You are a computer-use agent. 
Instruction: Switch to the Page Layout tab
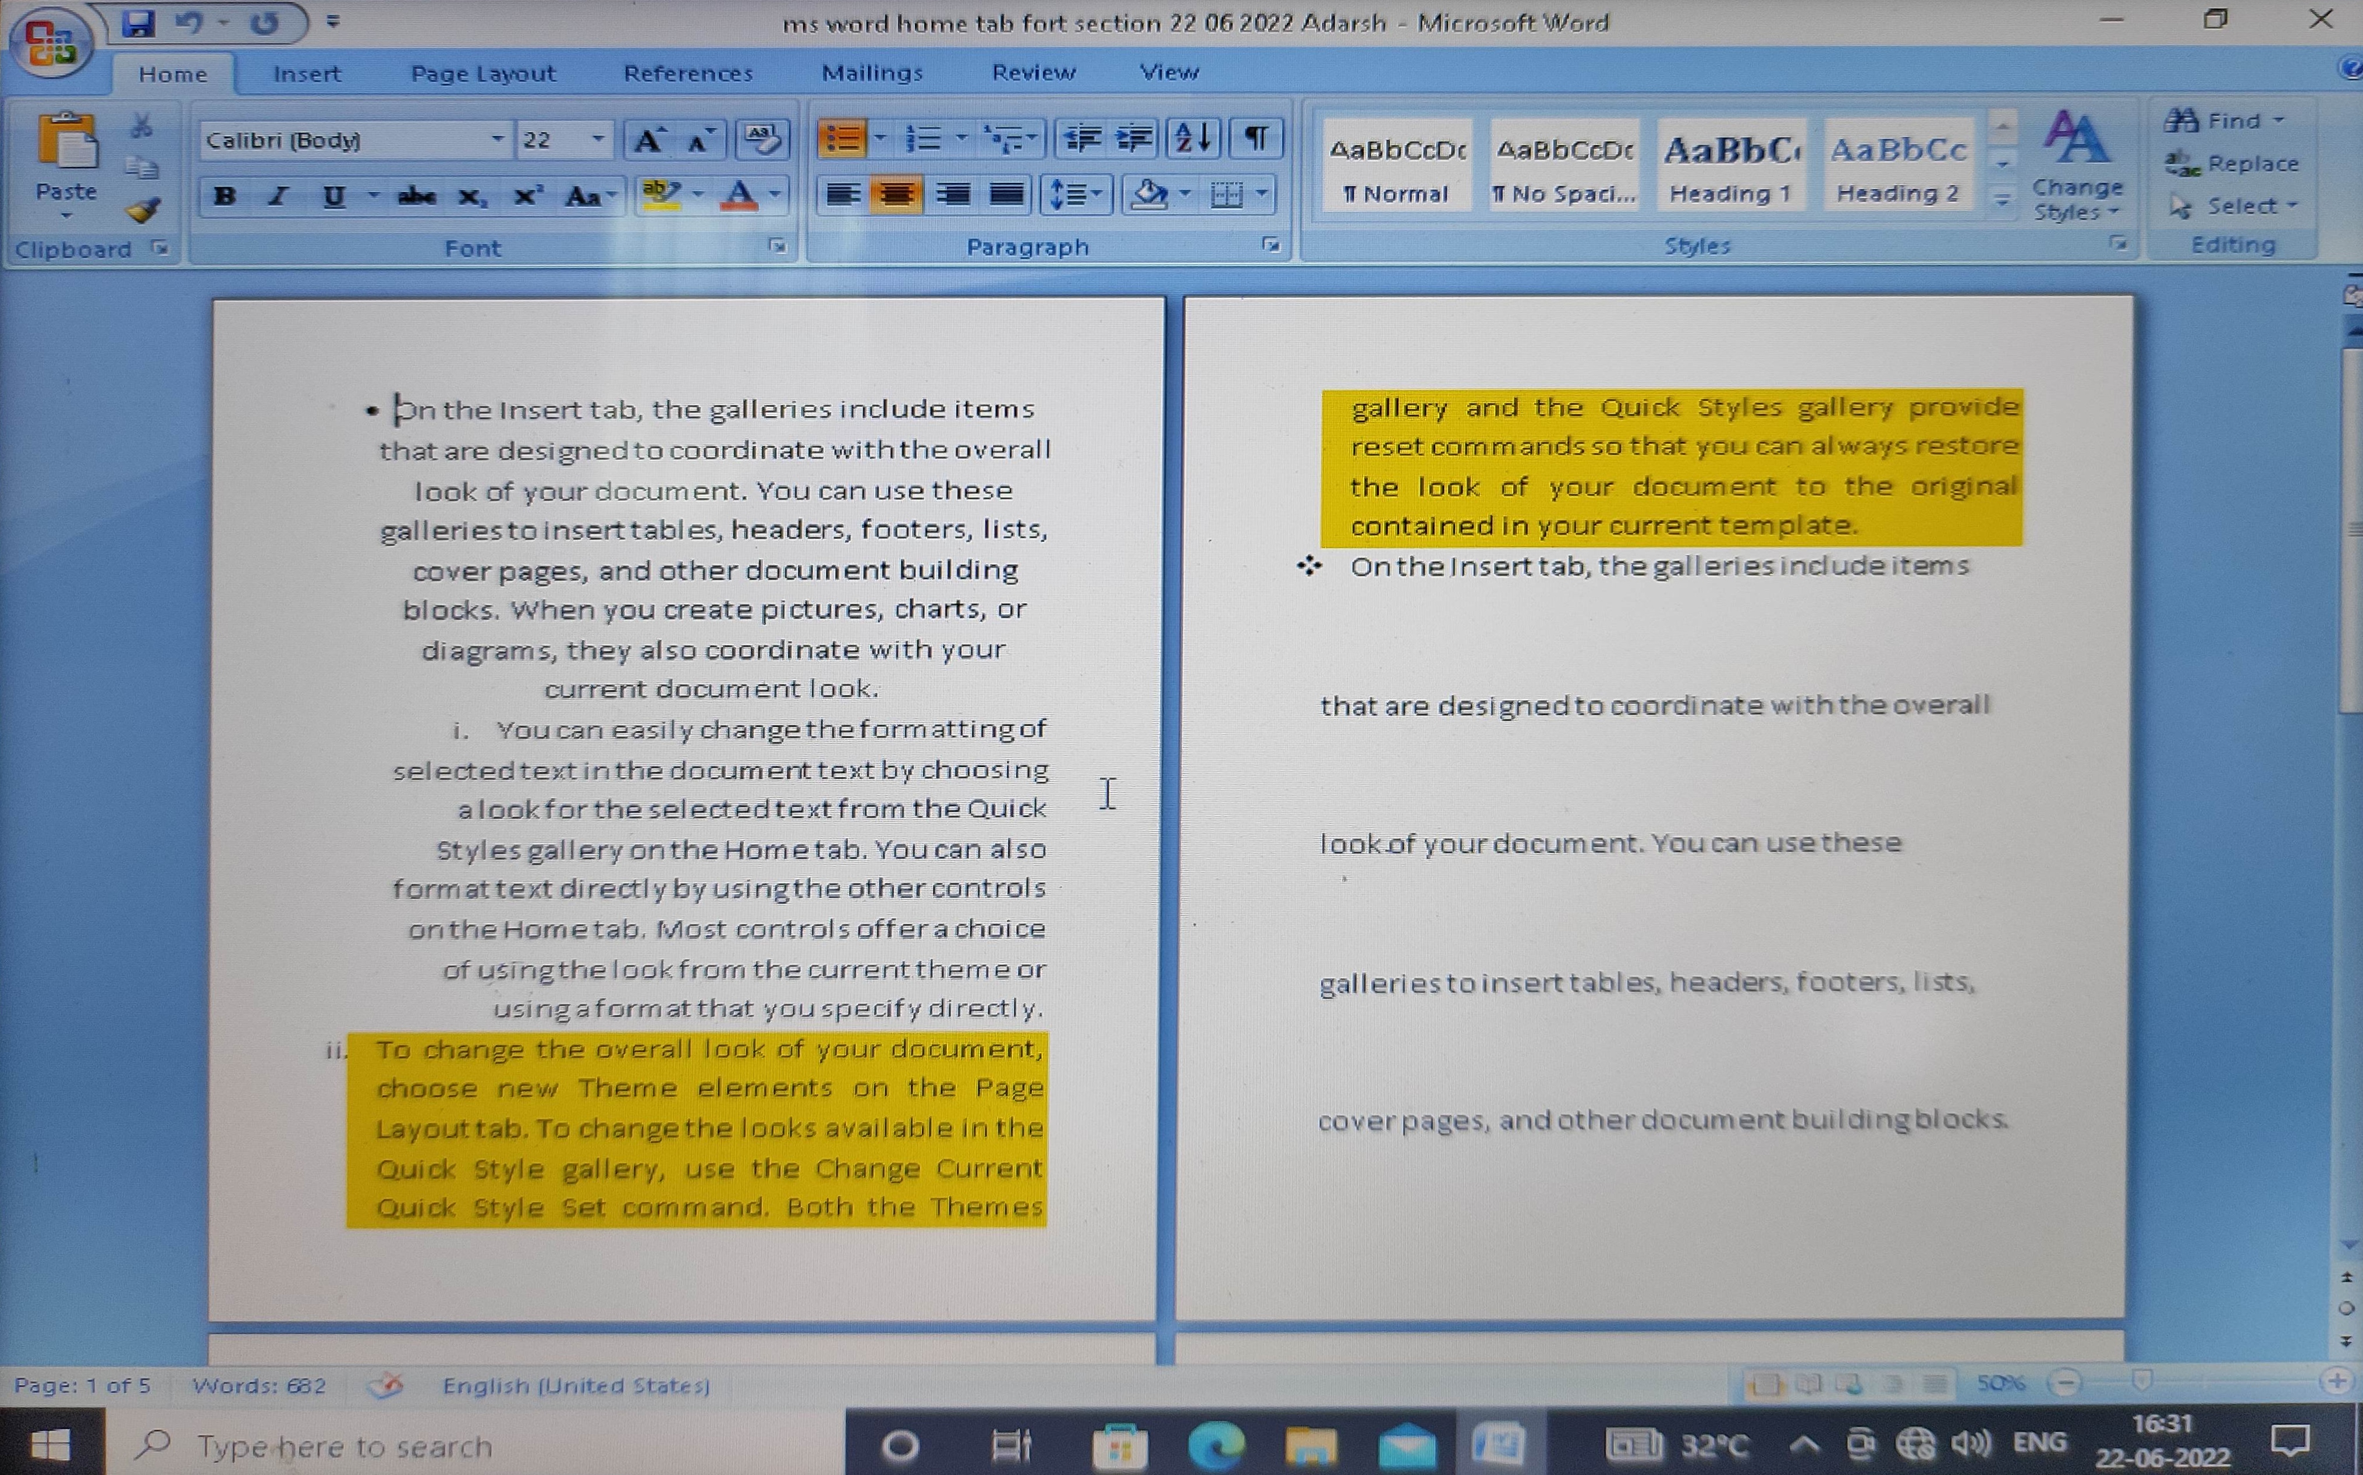(x=482, y=73)
